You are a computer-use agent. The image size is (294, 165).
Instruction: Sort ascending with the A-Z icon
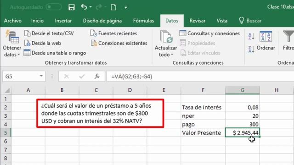click(251, 36)
